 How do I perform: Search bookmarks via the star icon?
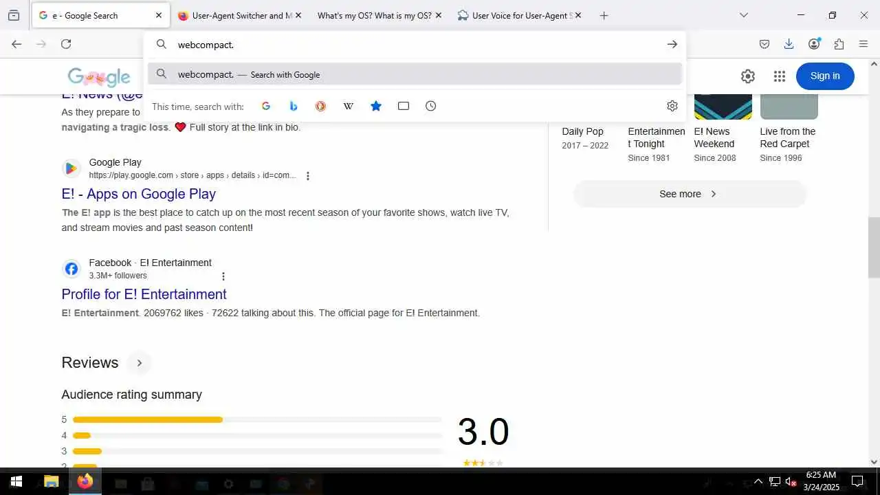point(376,106)
